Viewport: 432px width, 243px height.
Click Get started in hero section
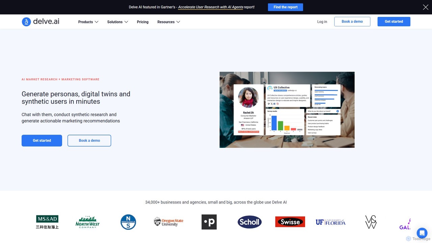(x=42, y=140)
